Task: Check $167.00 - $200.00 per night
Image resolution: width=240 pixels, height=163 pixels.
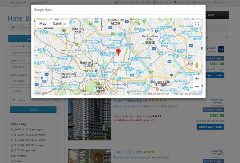Action: [x=12, y=145]
